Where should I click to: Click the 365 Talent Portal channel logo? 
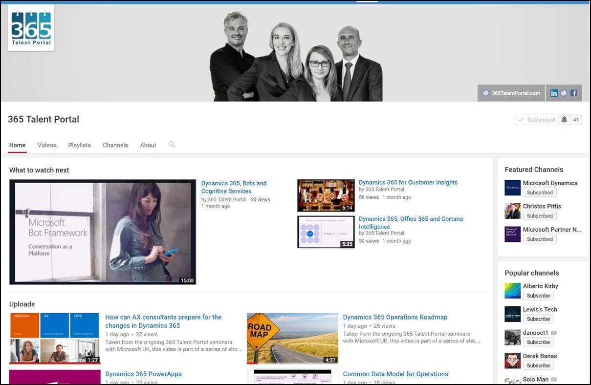(x=31, y=28)
